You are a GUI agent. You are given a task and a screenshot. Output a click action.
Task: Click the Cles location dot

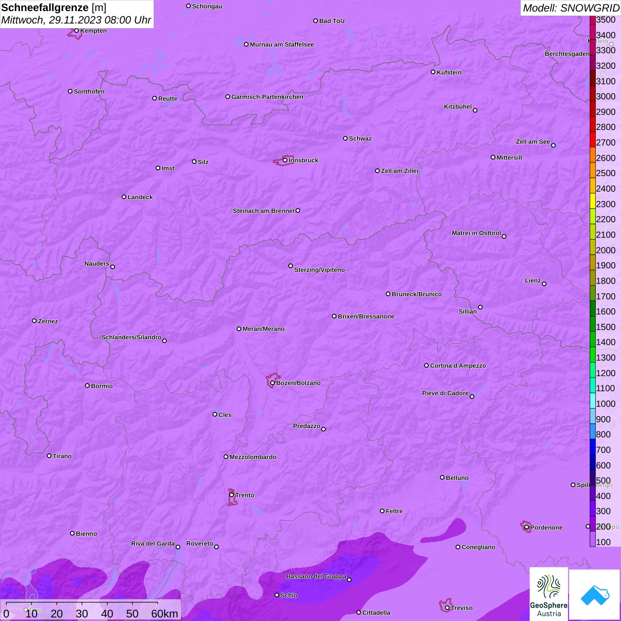(x=215, y=414)
